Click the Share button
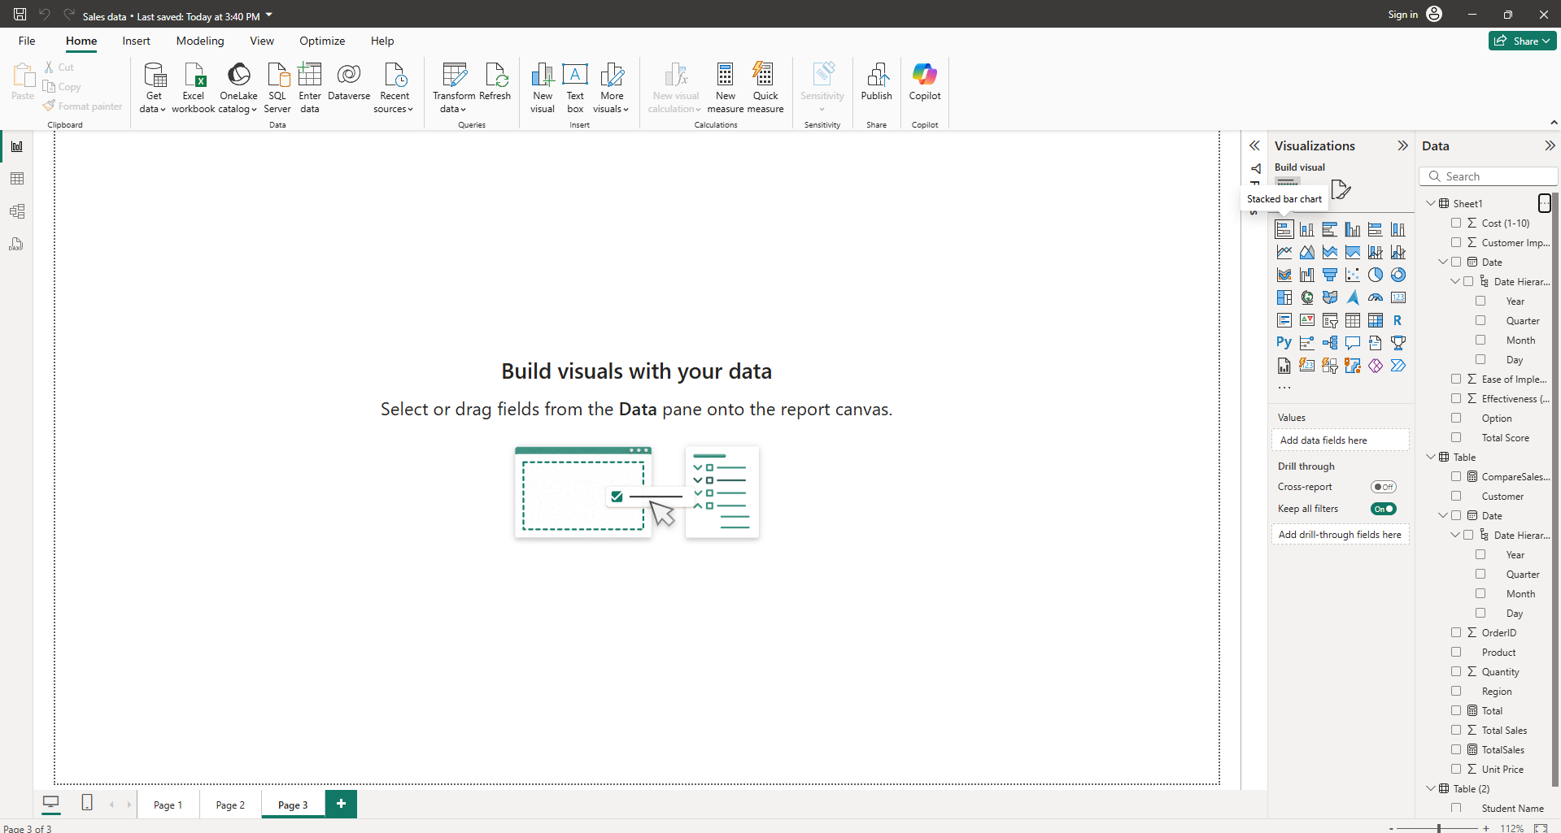The image size is (1561, 833). pos(1523,41)
